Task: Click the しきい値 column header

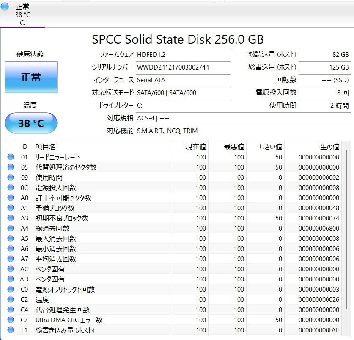Action: (x=270, y=147)
